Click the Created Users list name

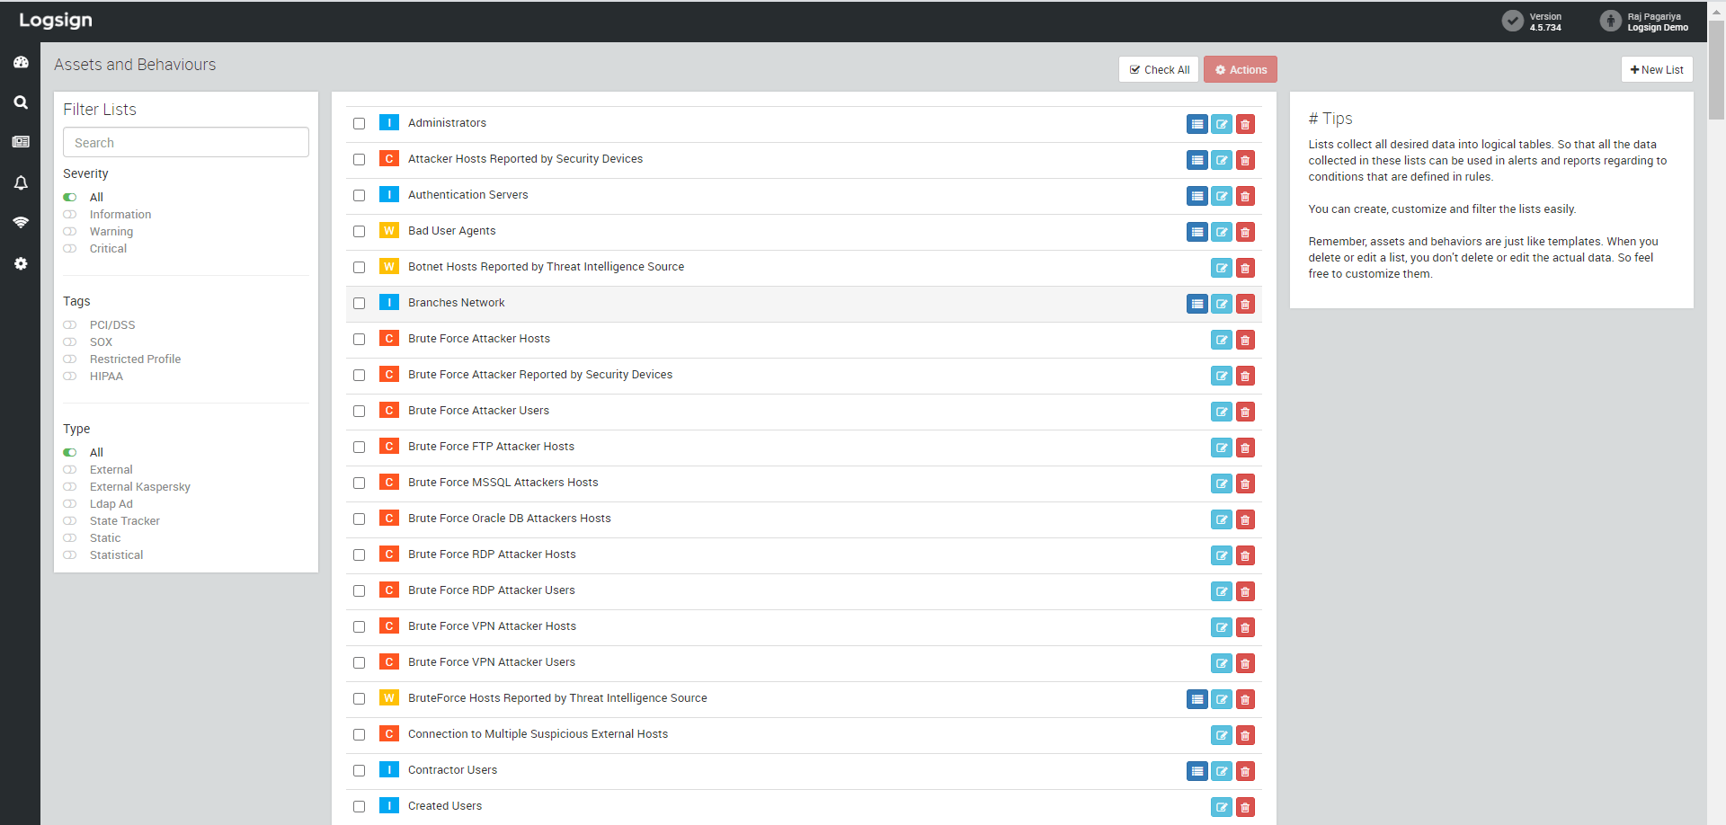[x=444, y=806]
